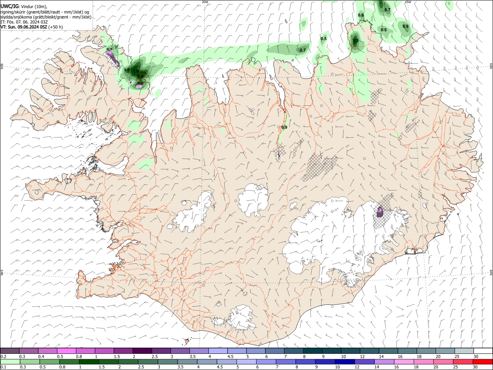Click the purple snow patch on the large southeast glacier
Image resolution: width=493 pixels, height=370 pixels.
click(379, 211)
